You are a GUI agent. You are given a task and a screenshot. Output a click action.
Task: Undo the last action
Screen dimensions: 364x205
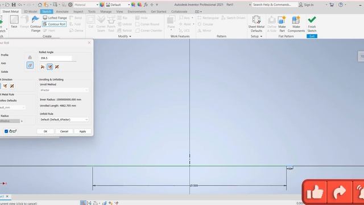click(x=20, y=5)
